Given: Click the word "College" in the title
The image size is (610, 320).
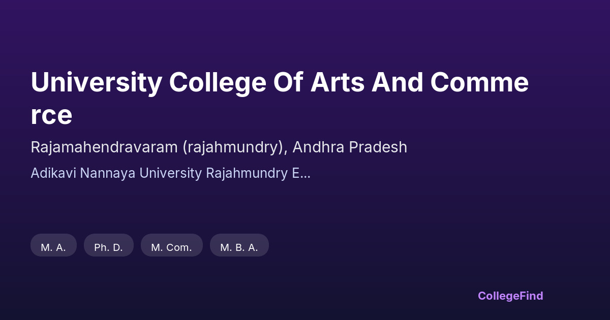Looking at the screenshot, I should [218, 83].
